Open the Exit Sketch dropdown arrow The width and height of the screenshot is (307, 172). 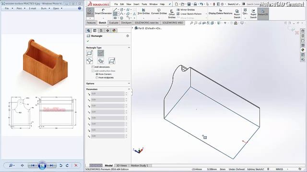click(90, 18)
